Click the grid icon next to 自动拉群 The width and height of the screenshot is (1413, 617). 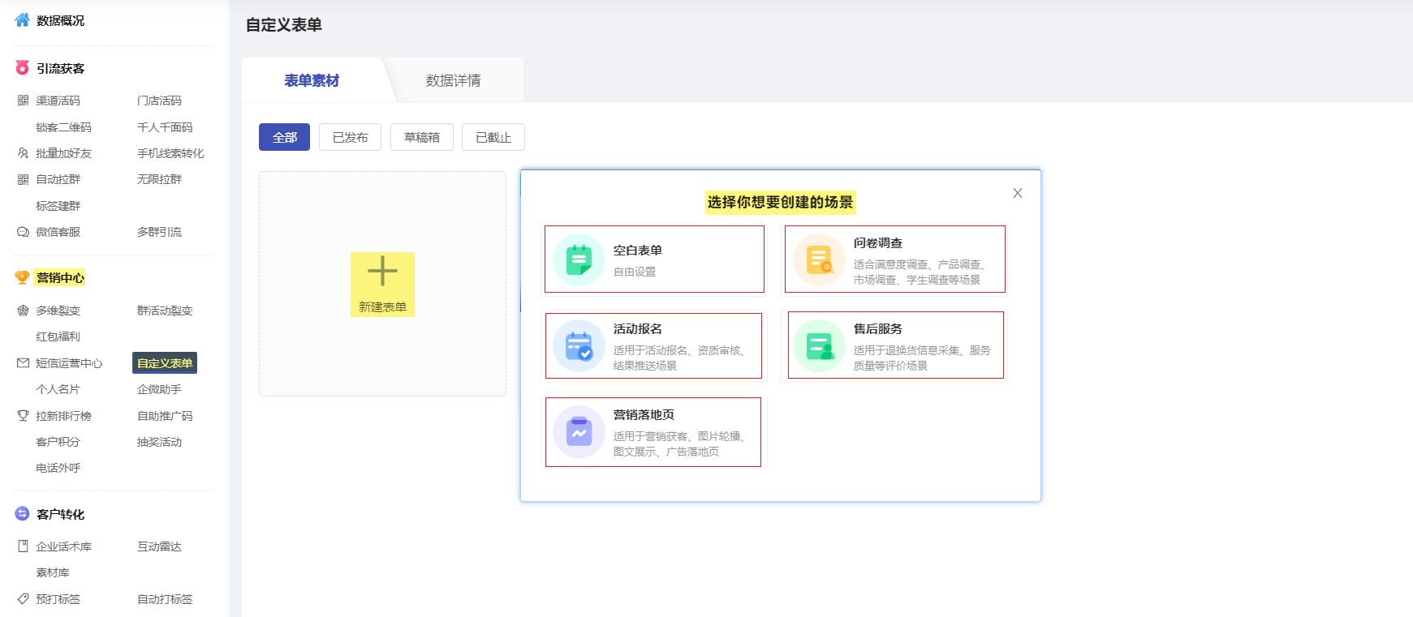(x=23, y=179)
